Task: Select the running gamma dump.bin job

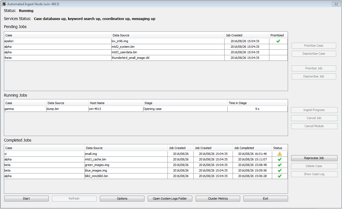Action: click(67, 109)
